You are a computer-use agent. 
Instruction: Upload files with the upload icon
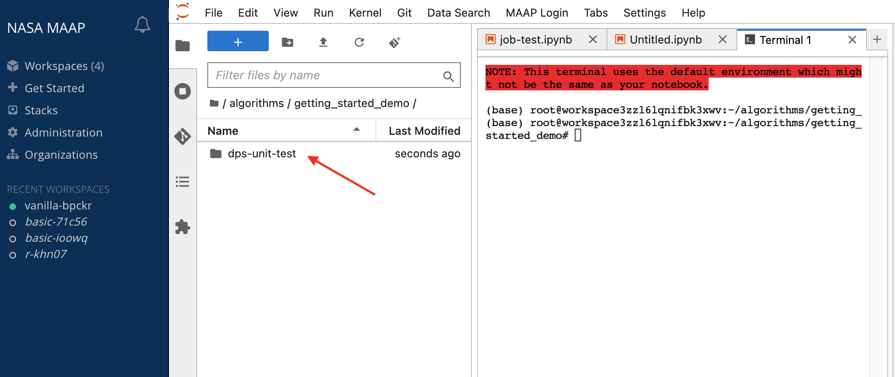(x=323, y=42)
